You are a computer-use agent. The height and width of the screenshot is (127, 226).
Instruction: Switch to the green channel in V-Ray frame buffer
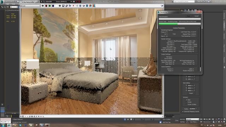click(x=49, y=6)
